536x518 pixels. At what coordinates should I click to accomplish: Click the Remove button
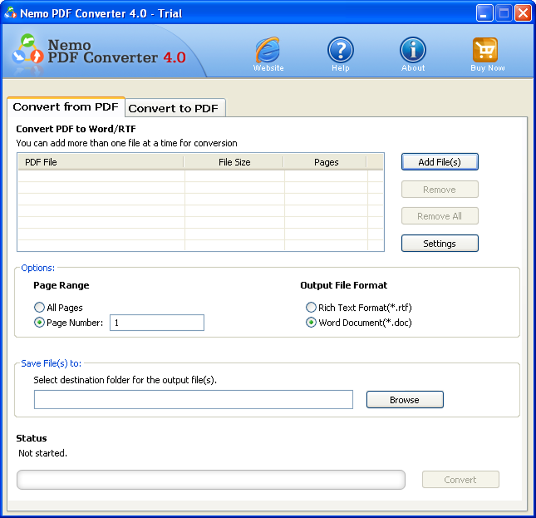pyautogui.click(x=440, y=189)
